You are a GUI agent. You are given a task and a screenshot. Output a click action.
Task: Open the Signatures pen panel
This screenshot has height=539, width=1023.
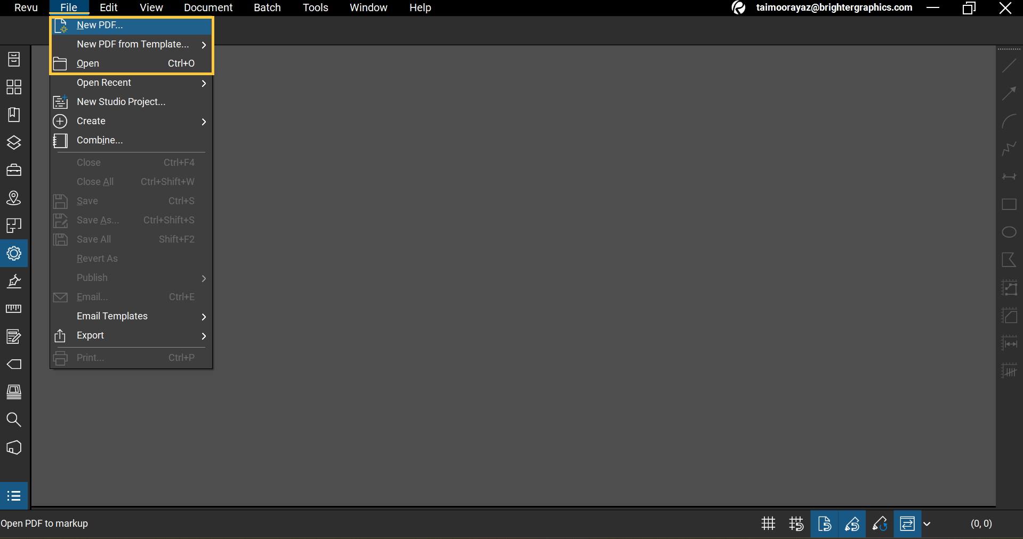click(x=14, y=281)
